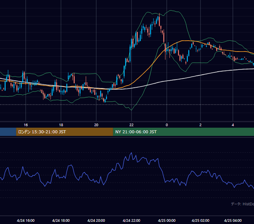Click the blue session bar left of London
The image size is (254, 224).
(8, 132)
